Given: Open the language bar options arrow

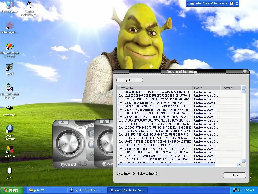Looking at the screenshot, I should coord(237,5).
